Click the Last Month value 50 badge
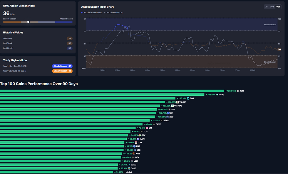This screenshot has width=288, height=174. tap(70, 48)
